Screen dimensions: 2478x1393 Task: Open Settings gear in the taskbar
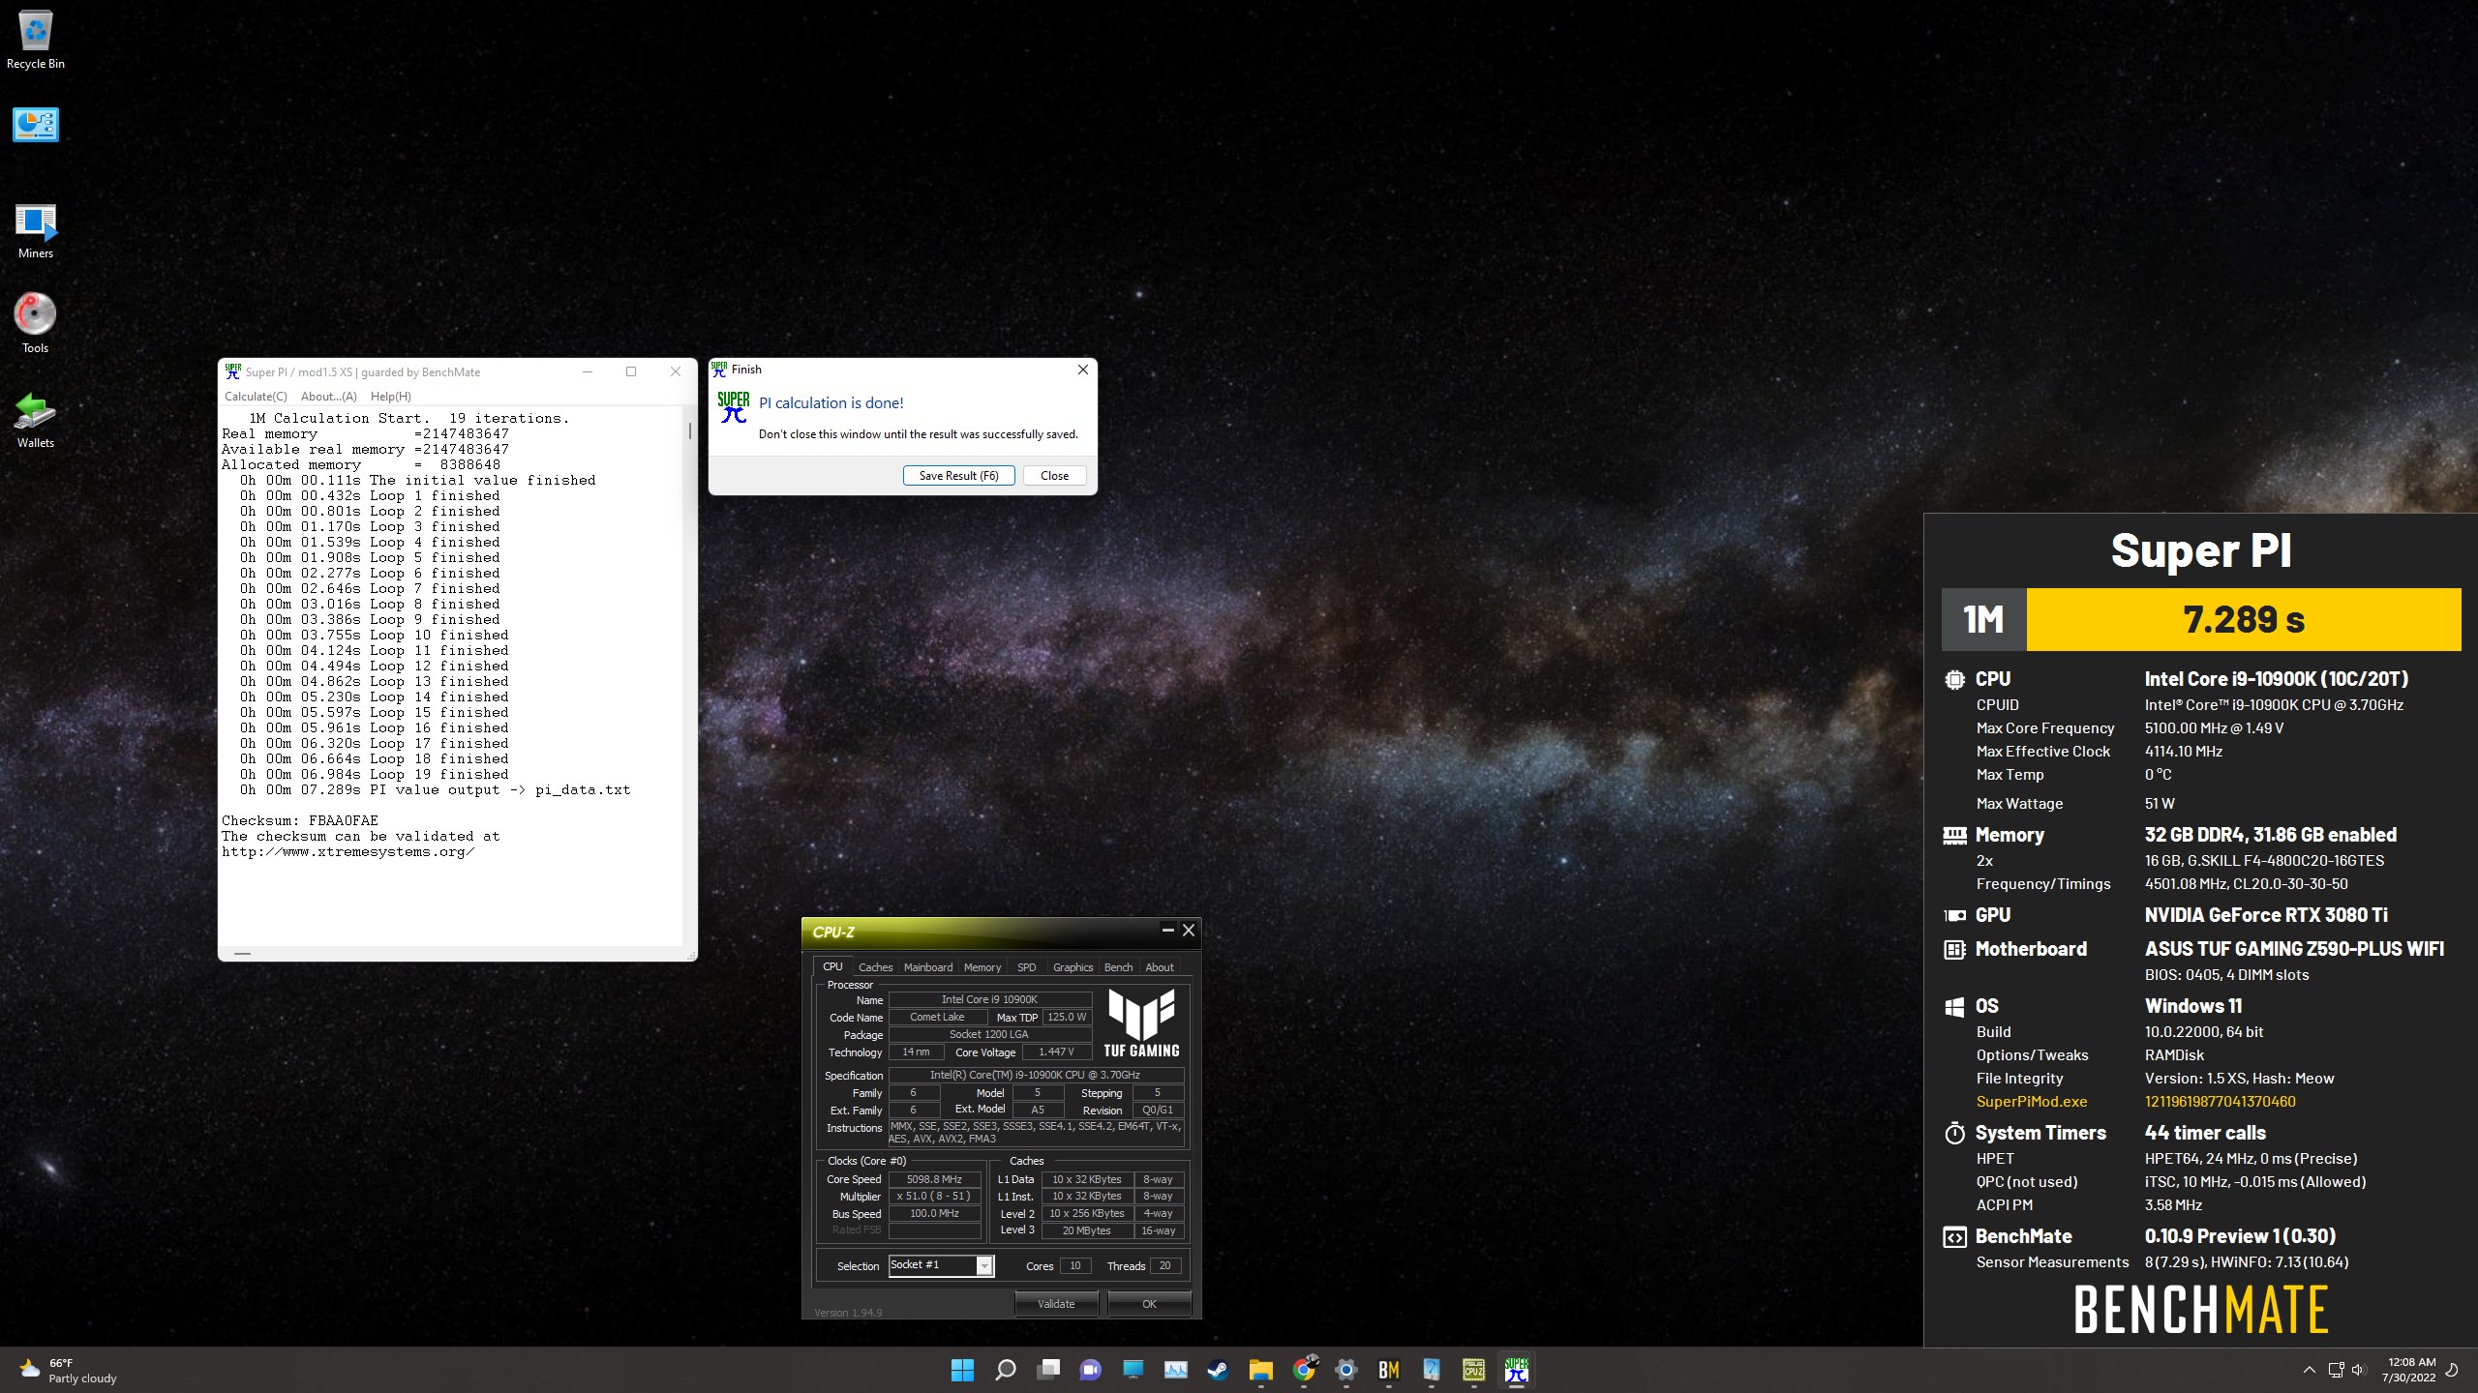[x=1346, y=1370]
